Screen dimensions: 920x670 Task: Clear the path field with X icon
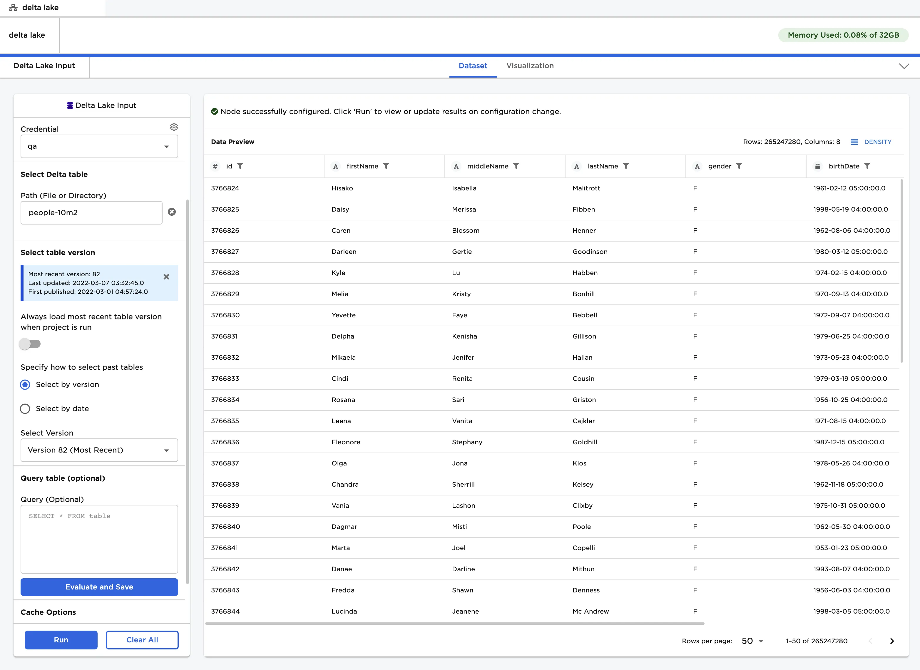(172, 212)
